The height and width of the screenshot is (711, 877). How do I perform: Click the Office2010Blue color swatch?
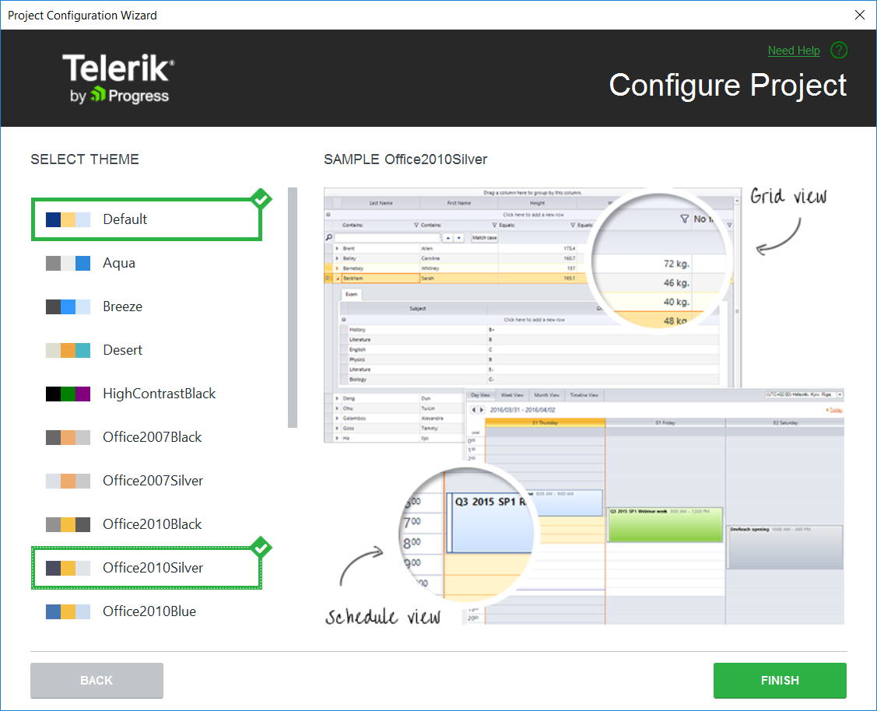pyautogui.click(x=68, y=611)
